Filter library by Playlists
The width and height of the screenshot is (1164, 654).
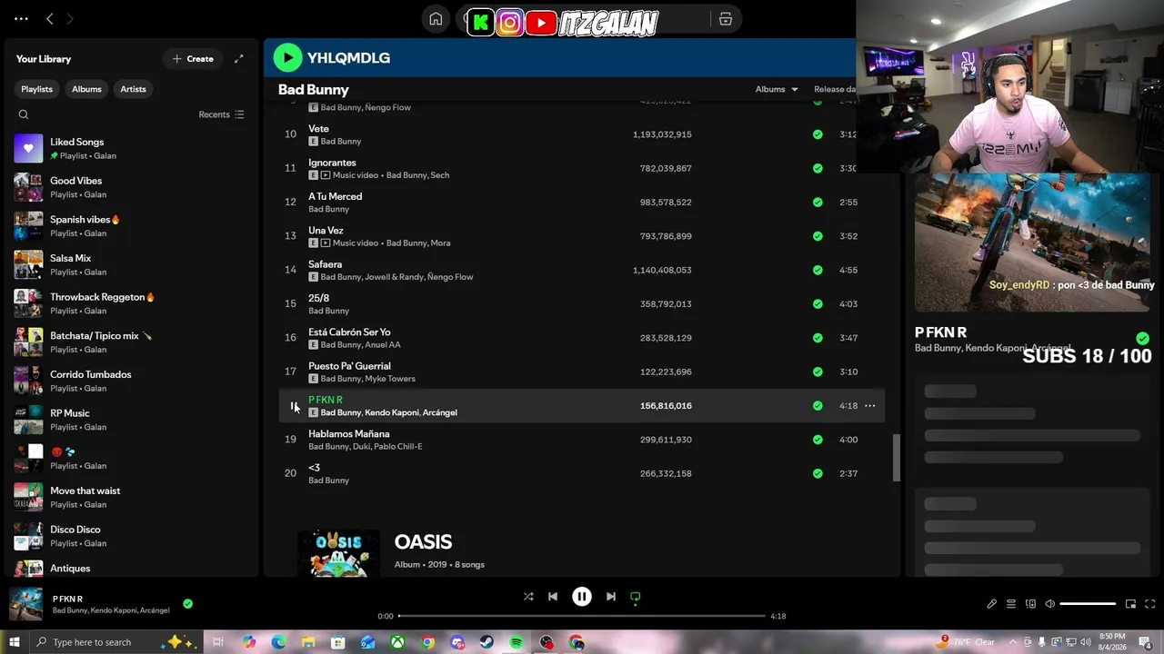click(36, 89)
